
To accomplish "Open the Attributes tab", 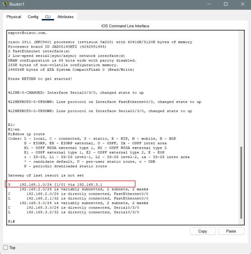I will [65, 17].
